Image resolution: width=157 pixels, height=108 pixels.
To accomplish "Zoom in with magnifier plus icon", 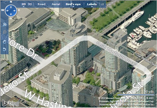I will pos(5,25).
